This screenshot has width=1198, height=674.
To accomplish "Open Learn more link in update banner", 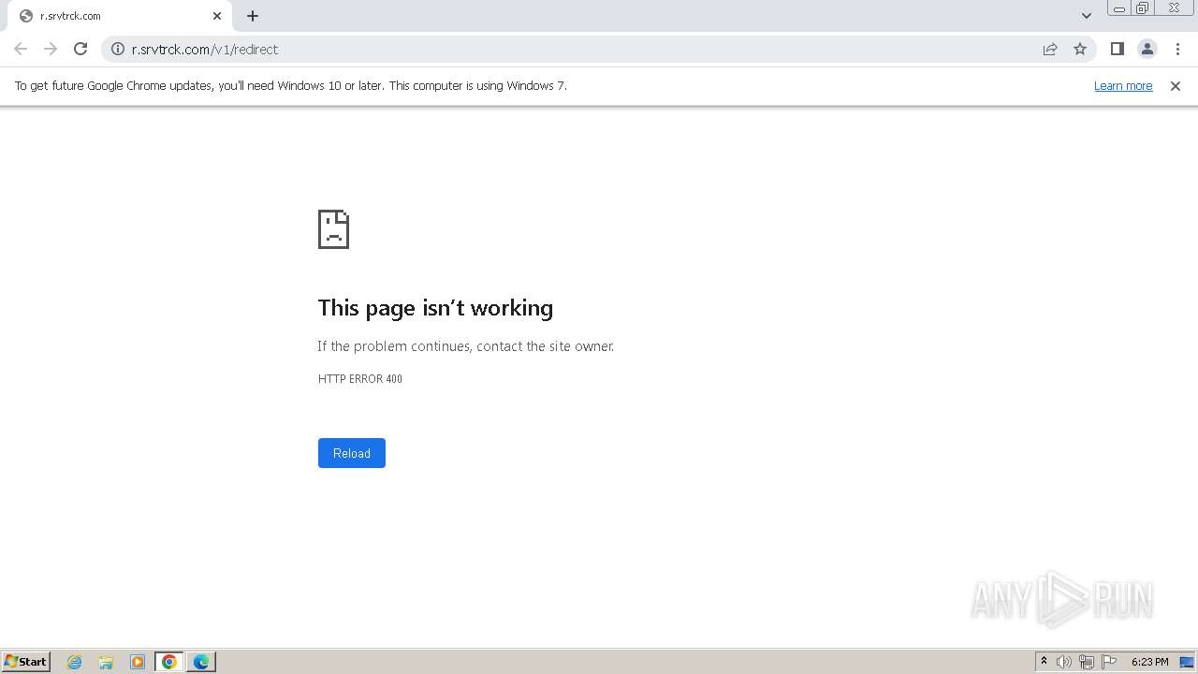I will click(1123, 86).
